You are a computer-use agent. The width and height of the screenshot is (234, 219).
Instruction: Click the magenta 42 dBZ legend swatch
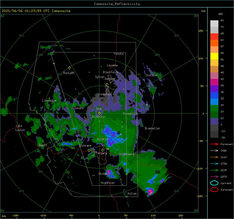(214, 82)
